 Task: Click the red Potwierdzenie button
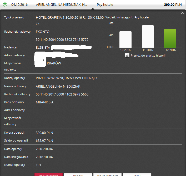(x=48, y=175)
